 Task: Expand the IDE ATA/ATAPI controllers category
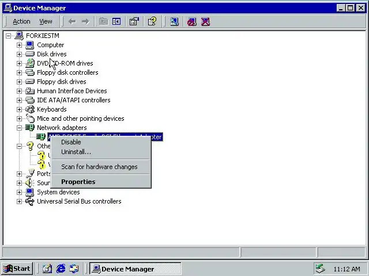point(19,100)
